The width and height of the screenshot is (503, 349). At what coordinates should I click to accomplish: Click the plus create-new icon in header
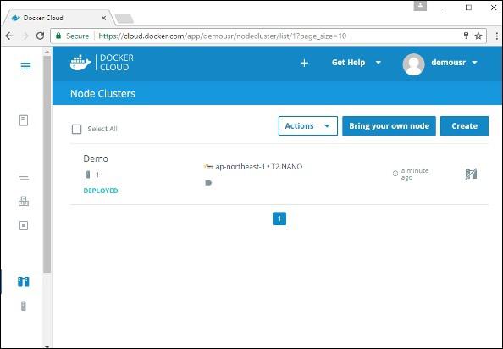[x=304, y=63]
